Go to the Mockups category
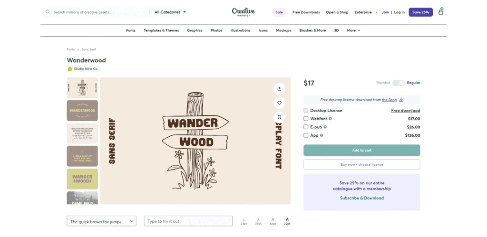This screenshot has width=487, height=237. [x=283, y=30]
